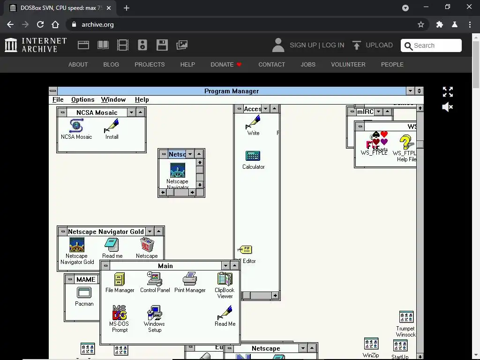Screen dimensions: 480x360
Task: Minimize the NCSA Mosaic group window
Action: pyautogui.click(x=131, y=112)
